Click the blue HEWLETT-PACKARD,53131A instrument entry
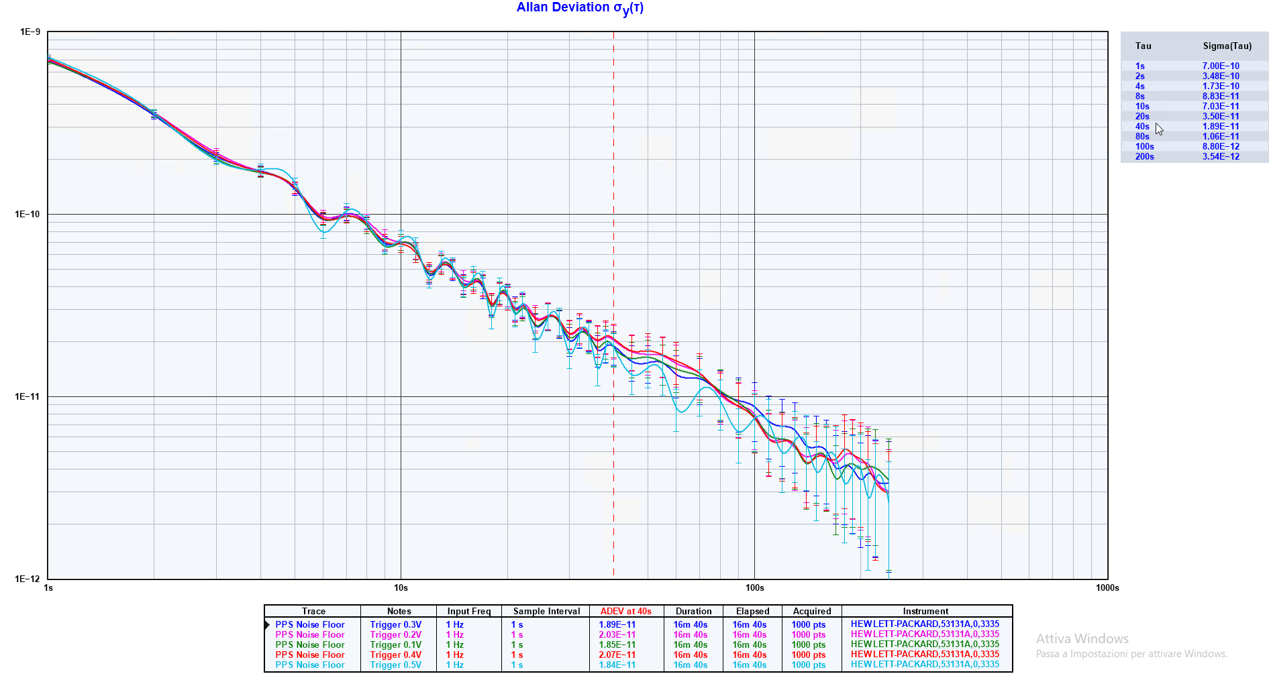Screen dimensions: 1269x678 click(925, 624)
